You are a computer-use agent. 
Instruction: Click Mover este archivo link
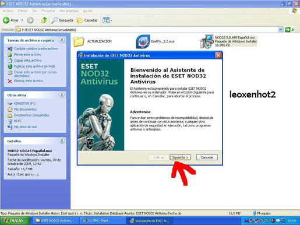click(x=27, y=54)
